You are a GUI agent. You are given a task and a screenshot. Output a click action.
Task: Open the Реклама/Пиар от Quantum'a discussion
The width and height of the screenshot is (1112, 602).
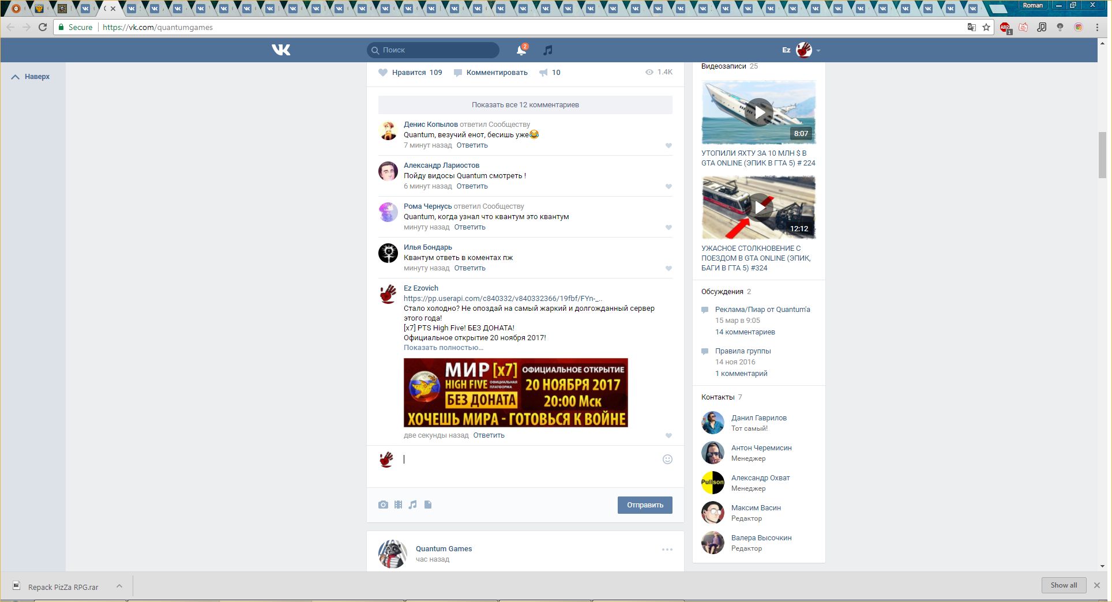click(x=762, y=310)
